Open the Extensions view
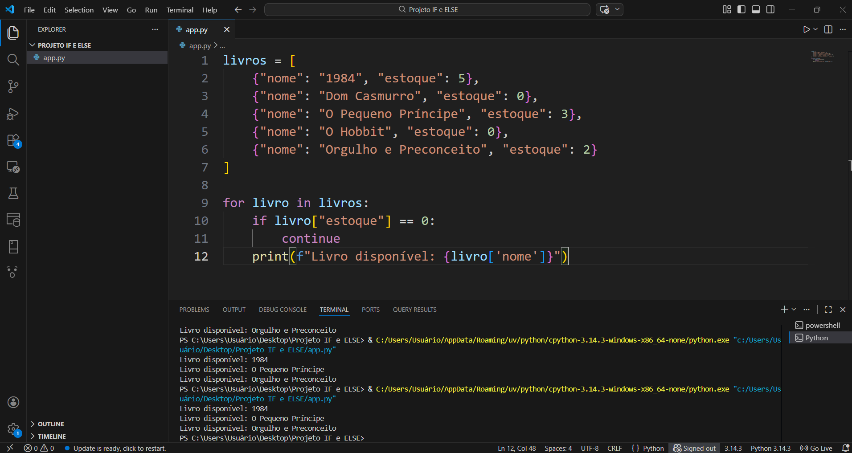The image size is (852, 453). [x=13, y=140]
